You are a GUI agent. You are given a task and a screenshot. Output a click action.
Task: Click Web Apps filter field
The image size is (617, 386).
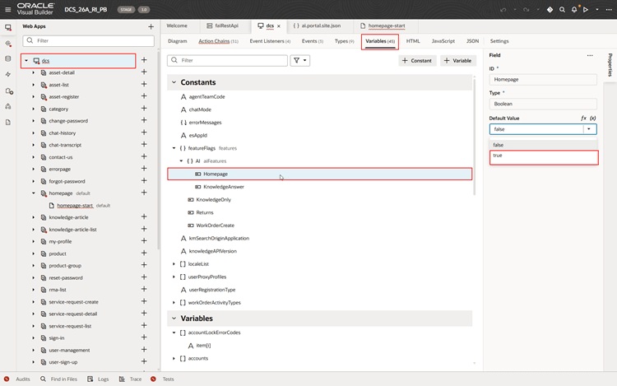[89, 40]
